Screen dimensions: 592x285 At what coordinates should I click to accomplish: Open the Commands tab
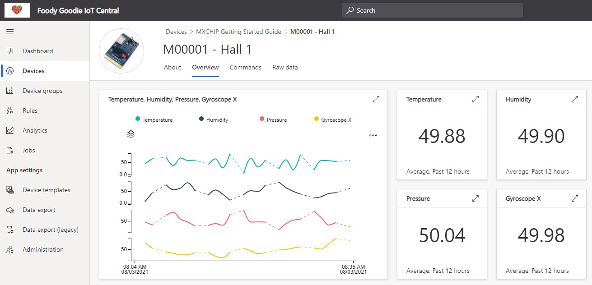coord(246,68)
